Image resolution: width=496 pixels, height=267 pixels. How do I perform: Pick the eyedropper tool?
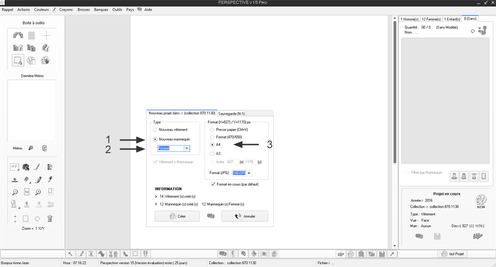tap(50, 180)
